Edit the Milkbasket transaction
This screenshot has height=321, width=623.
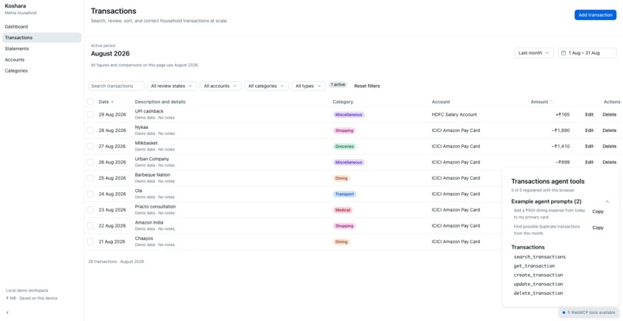coord(589,146)
